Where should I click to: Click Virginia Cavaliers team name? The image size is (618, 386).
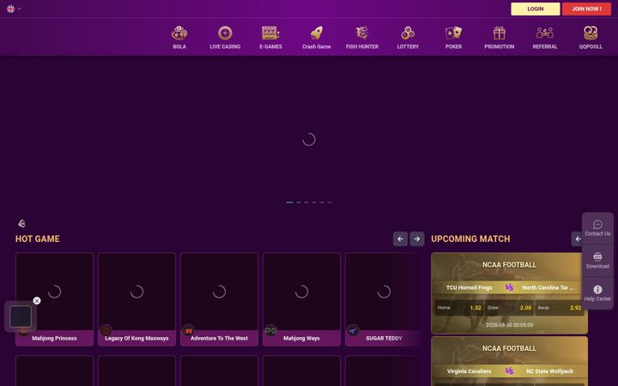pos(469,371)
